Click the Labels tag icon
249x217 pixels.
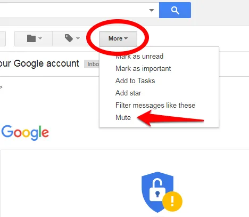pos(69,38)
